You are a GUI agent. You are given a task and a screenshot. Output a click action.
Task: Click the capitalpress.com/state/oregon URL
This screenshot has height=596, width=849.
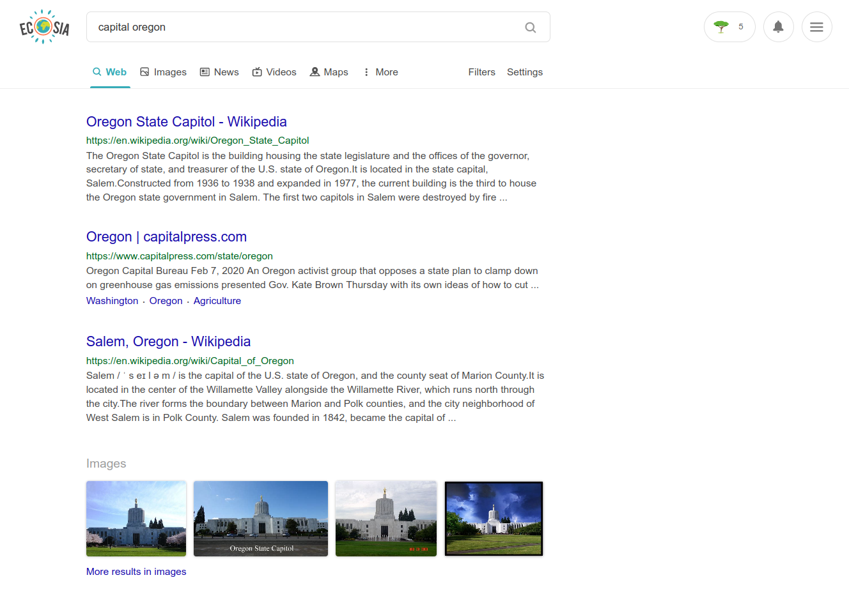(x=180, y=256)
